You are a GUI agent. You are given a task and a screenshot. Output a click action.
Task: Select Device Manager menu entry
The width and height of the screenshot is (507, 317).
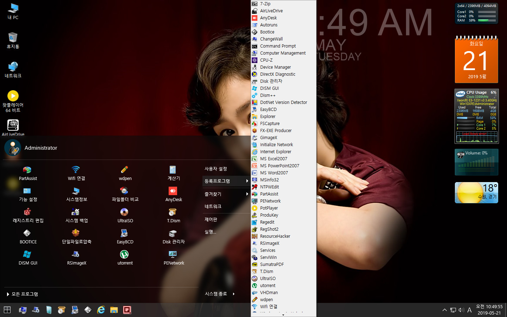[x=283, y=67]
